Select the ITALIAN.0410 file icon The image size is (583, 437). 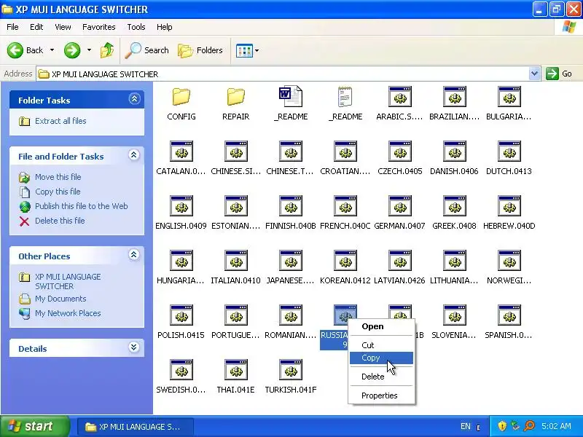[235, 261]
